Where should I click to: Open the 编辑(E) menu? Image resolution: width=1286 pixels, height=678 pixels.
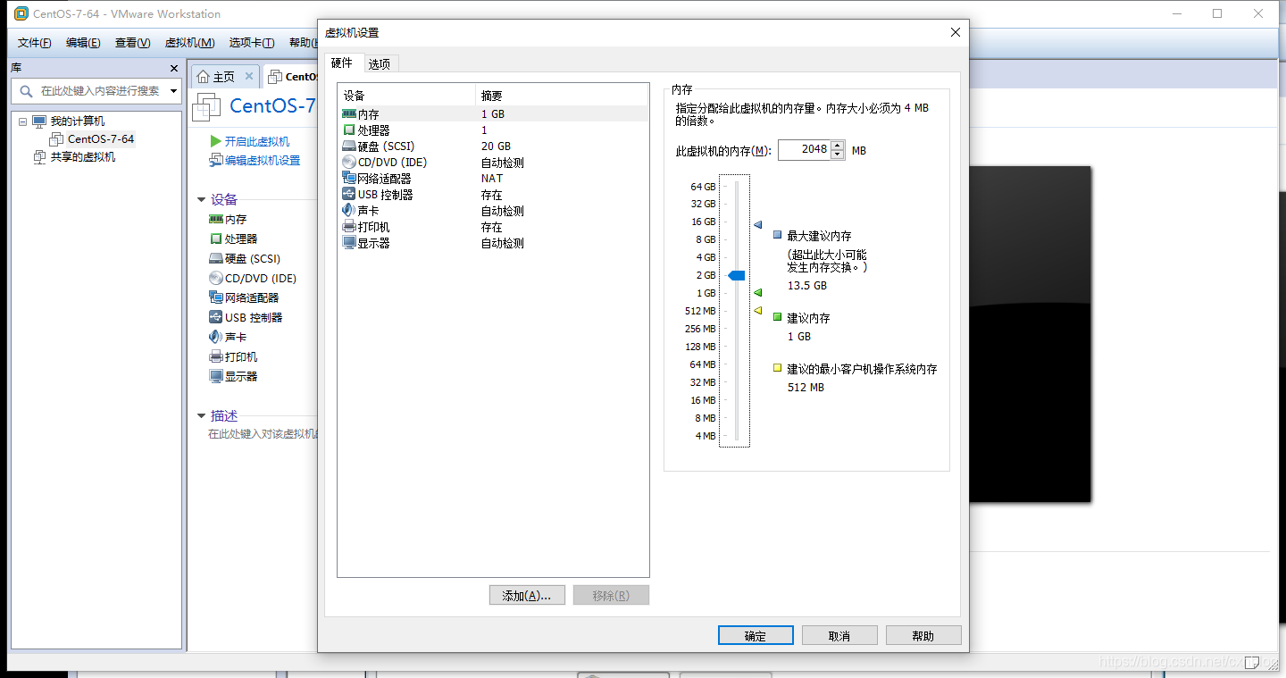tap(83, 43)
